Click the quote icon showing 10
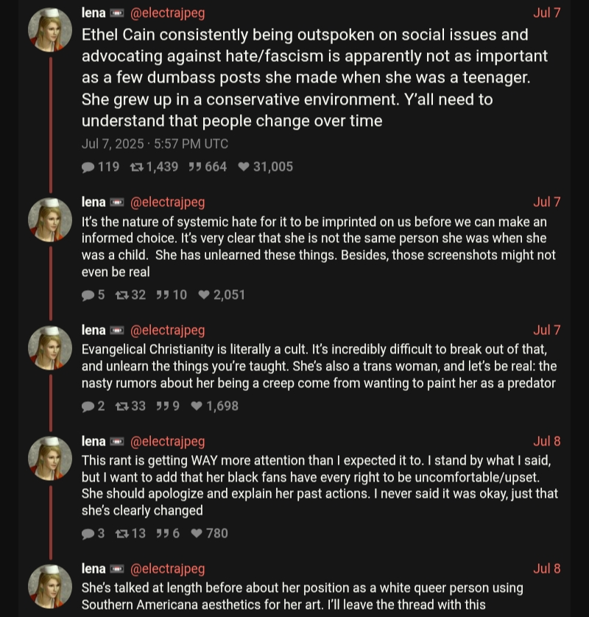Image resolution: width=589 pixels, height=617 pixels. [162, 295]
